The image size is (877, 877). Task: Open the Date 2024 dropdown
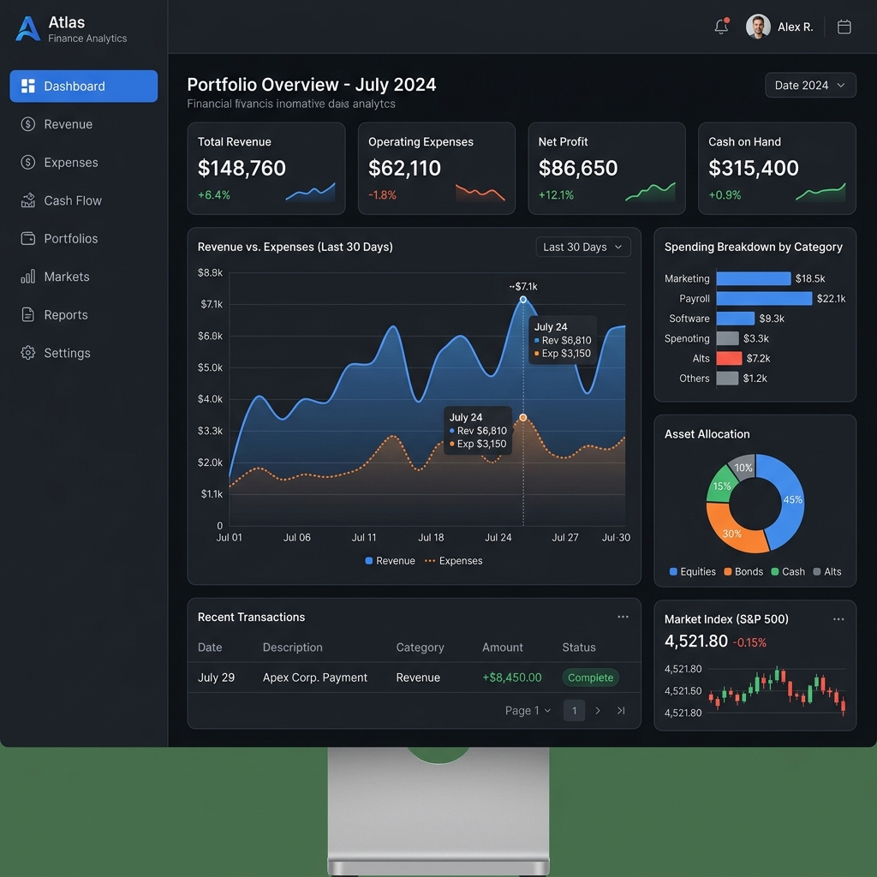click(x=810, y=85)
